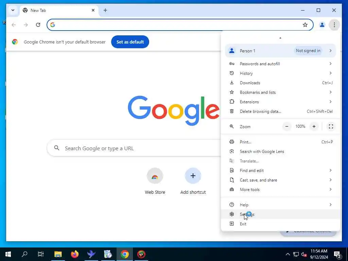Click the printer icon
Viewport: 348px width, 261px height.
click(x=232, y=142)
